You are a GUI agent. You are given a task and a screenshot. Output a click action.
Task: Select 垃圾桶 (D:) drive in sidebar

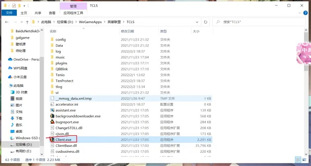click(x=21, y=145)
